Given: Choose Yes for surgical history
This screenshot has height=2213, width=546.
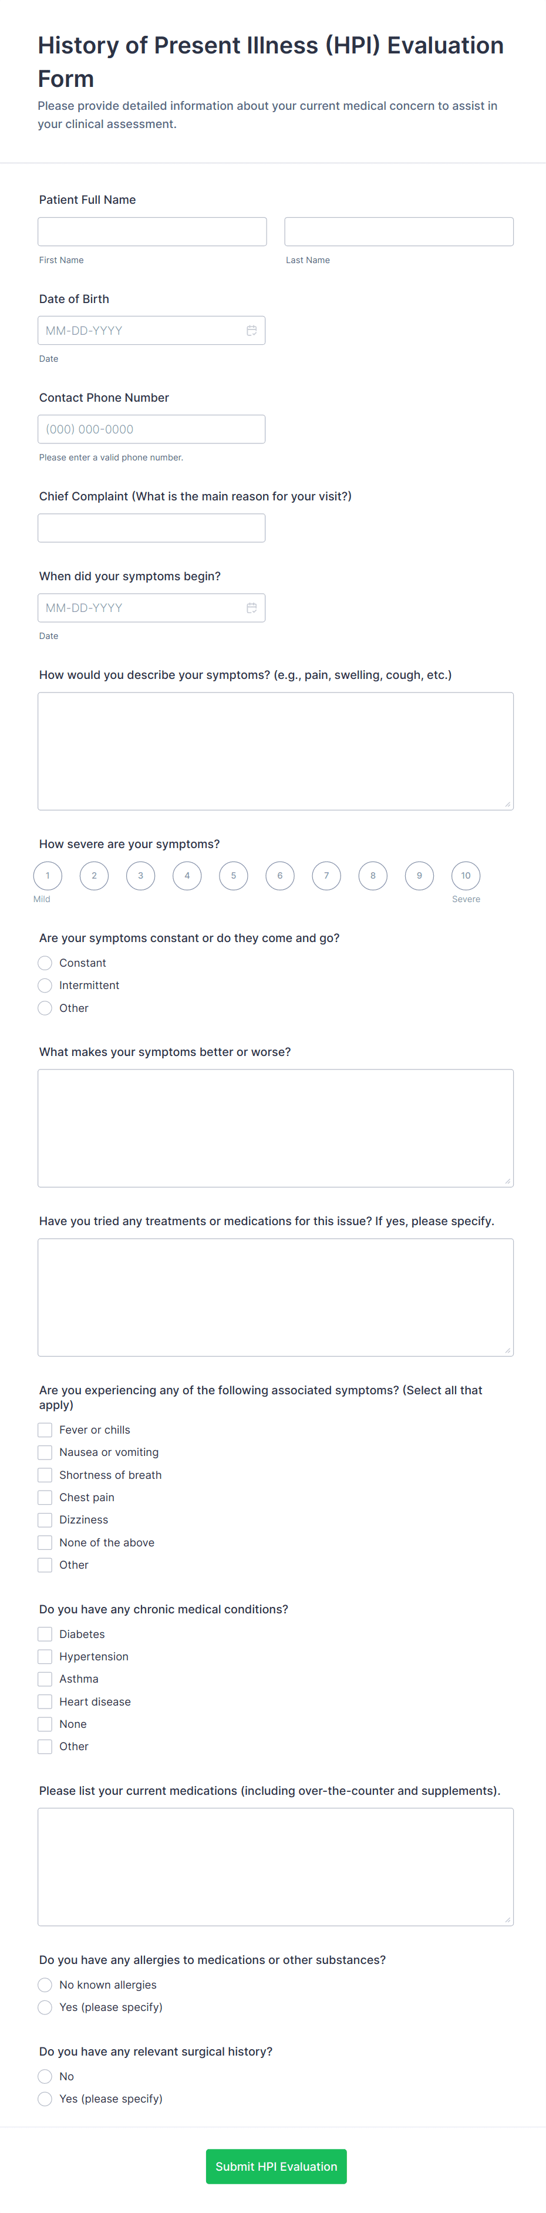Looking at the screenshot, I should pos(46,2098).
